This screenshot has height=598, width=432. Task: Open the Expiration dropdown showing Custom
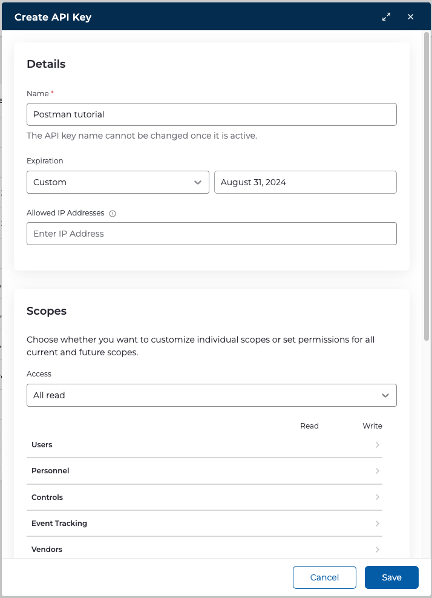click(x=118, y=182)
